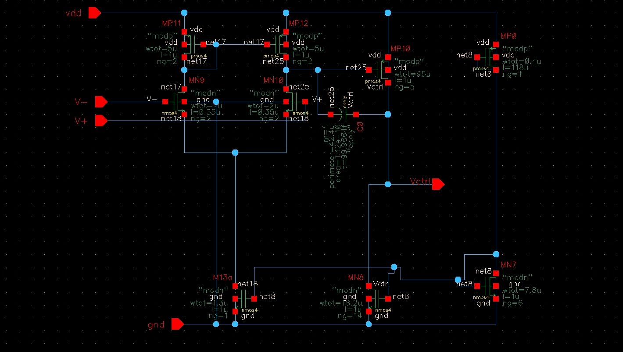This screenshot has height=352, width=623.
Task: Click the MP11 instance name label
Action: tap(171, 23)
